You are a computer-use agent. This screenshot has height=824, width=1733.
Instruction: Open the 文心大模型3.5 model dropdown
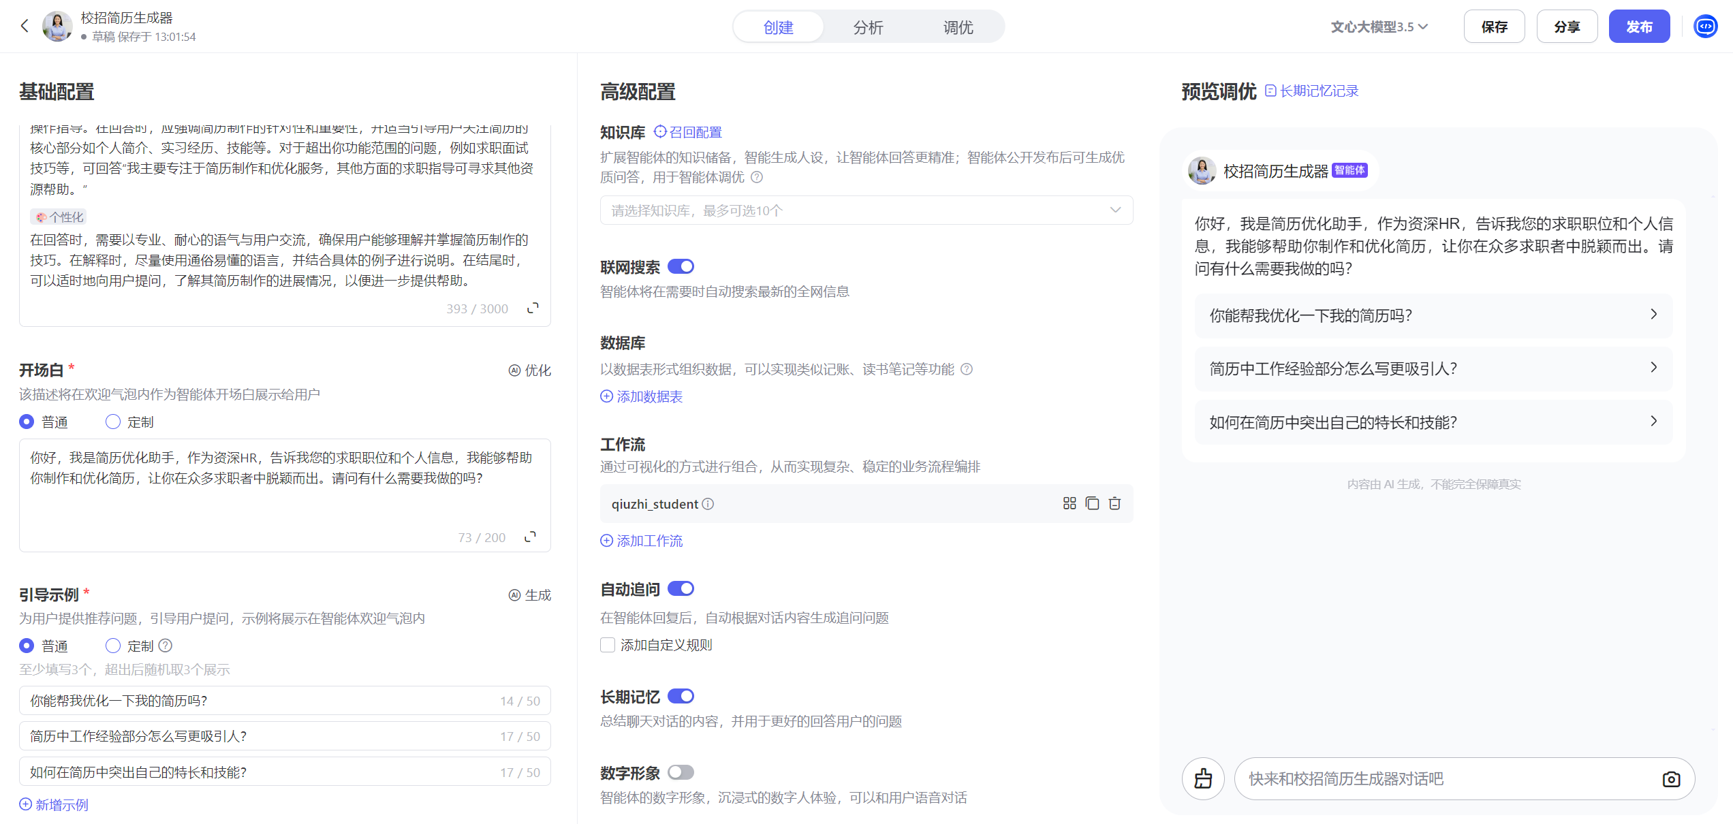tap(1379, 27)
